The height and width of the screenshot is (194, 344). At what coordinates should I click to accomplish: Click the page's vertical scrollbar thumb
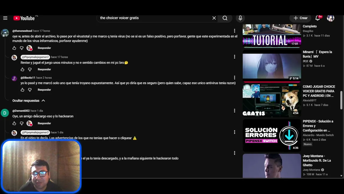coord(342,100)
